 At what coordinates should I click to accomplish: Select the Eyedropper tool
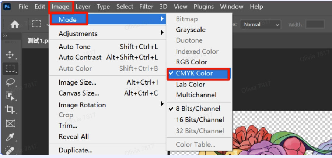tap(10, 137)
